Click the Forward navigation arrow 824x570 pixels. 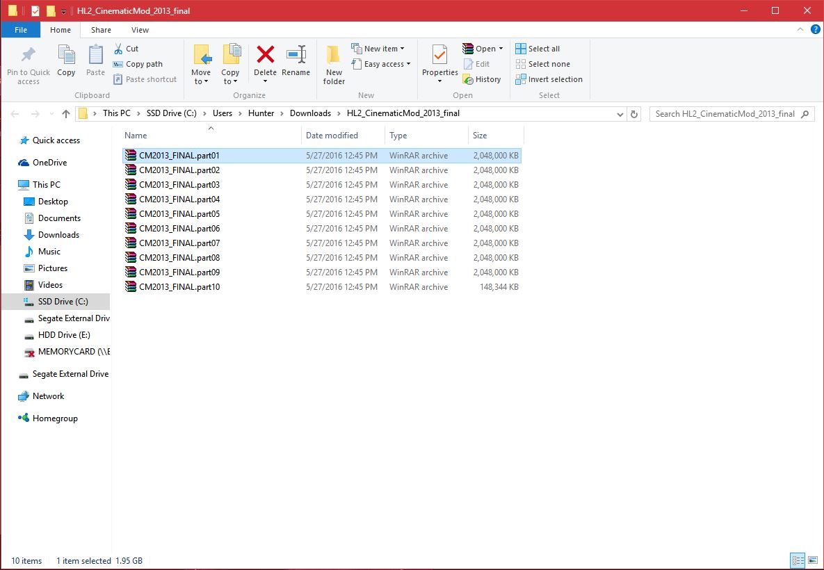(x=35, y=114)
